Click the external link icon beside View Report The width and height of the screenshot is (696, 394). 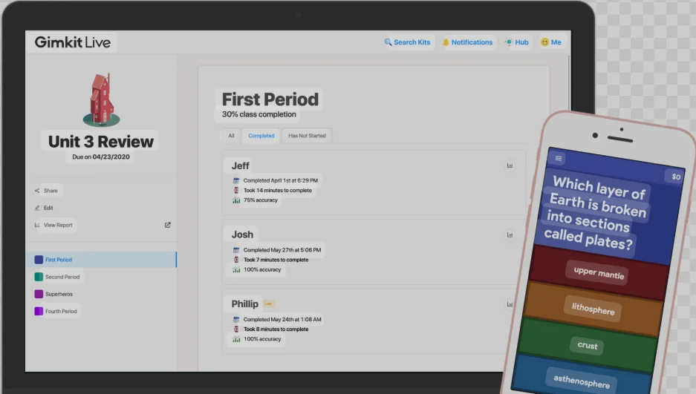click(x=168, y=225)
